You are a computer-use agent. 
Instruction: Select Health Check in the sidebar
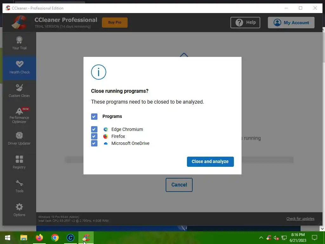pyautogui.click(x=19, y=67)
